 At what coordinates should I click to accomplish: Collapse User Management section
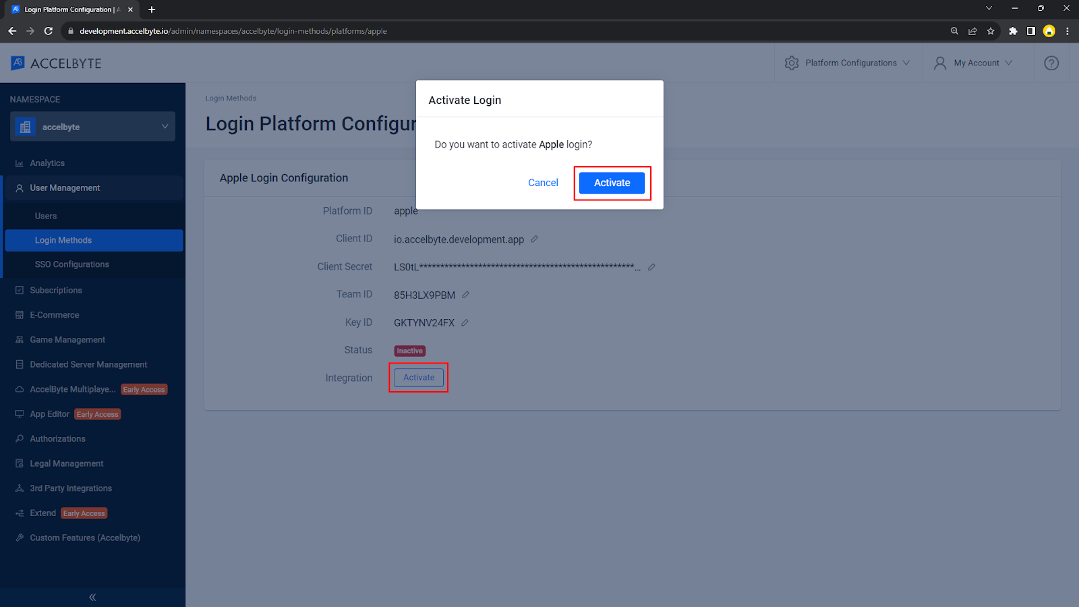click(92, 188)
